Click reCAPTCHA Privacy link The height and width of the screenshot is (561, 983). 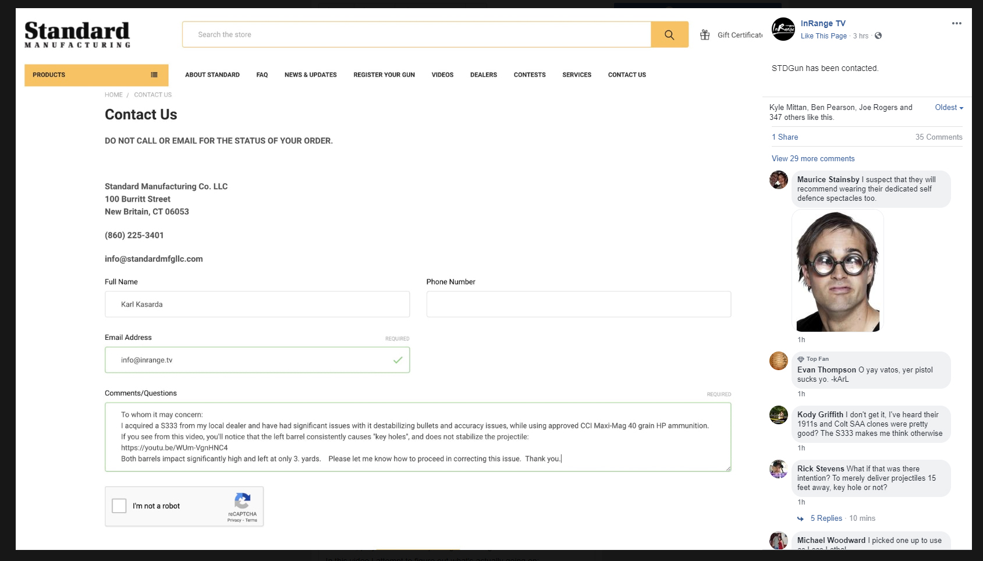pyautogui.click(x=235, y=520)
